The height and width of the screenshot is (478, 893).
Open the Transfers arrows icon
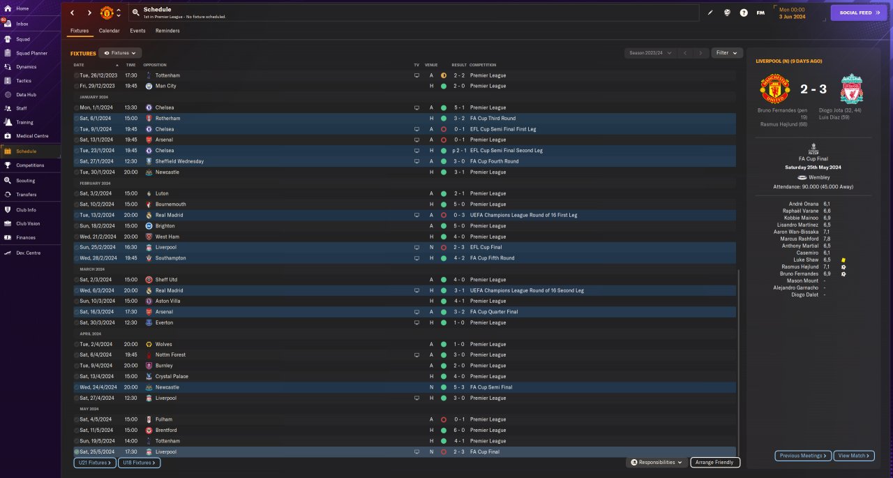8,195
